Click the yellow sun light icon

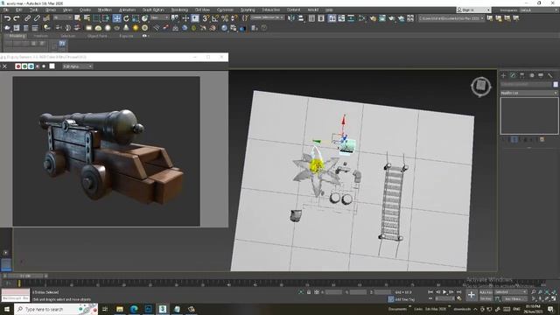coord(136,28)
